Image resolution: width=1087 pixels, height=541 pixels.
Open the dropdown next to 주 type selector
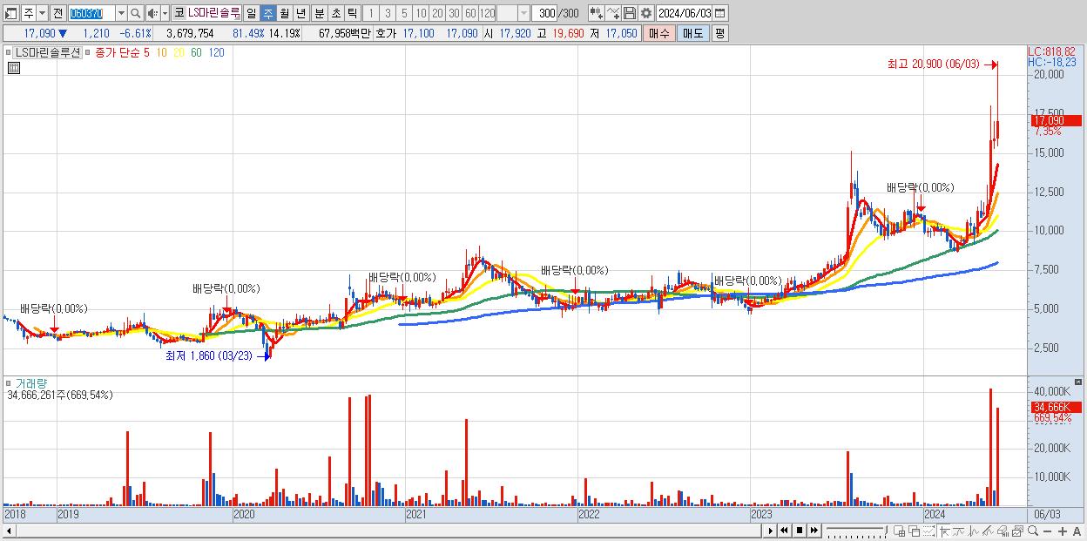(42, 13)
